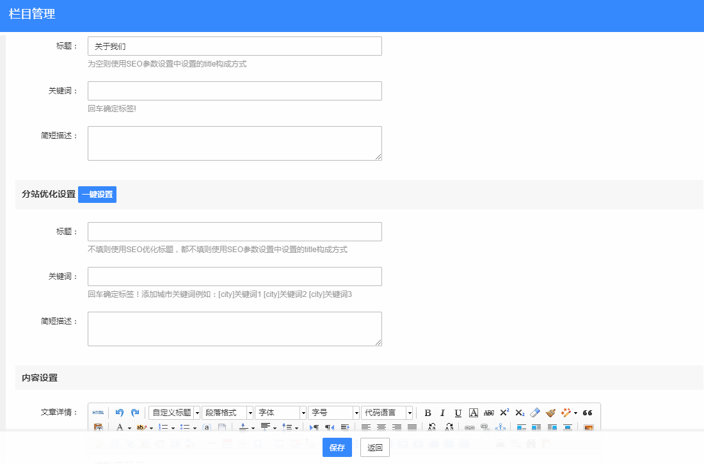The width and height of the screenshot is (704, 464).
Task: Focus the 分站优化设置 关键词 input field
Action: [235, 276]
